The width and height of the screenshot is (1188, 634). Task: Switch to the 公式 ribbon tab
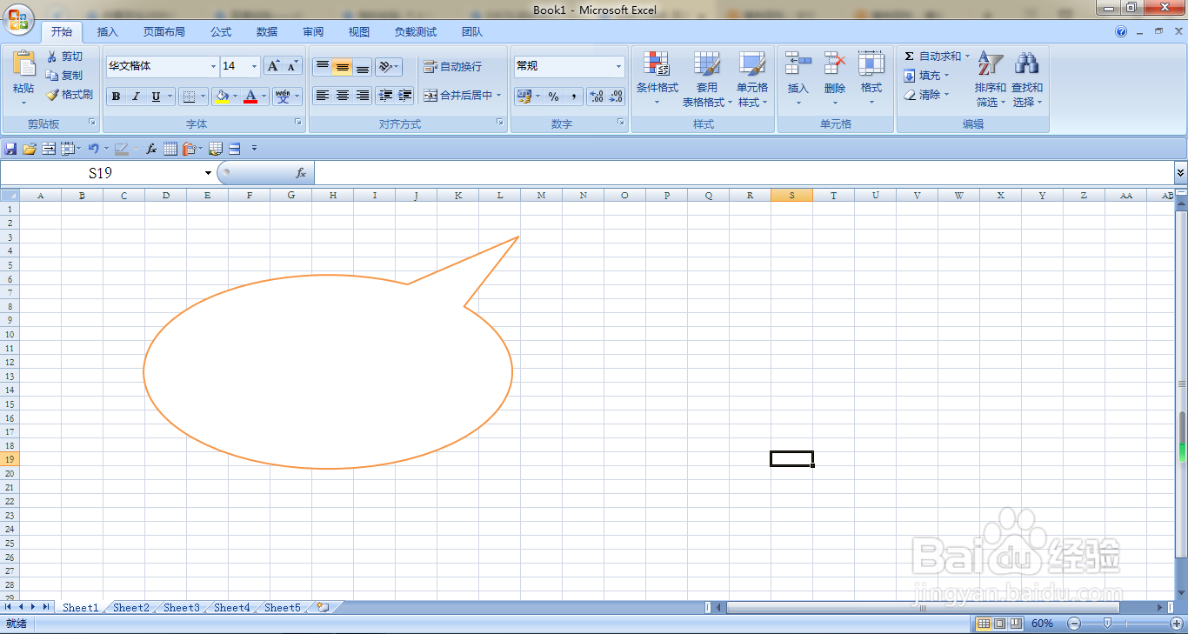click(221, 32)
